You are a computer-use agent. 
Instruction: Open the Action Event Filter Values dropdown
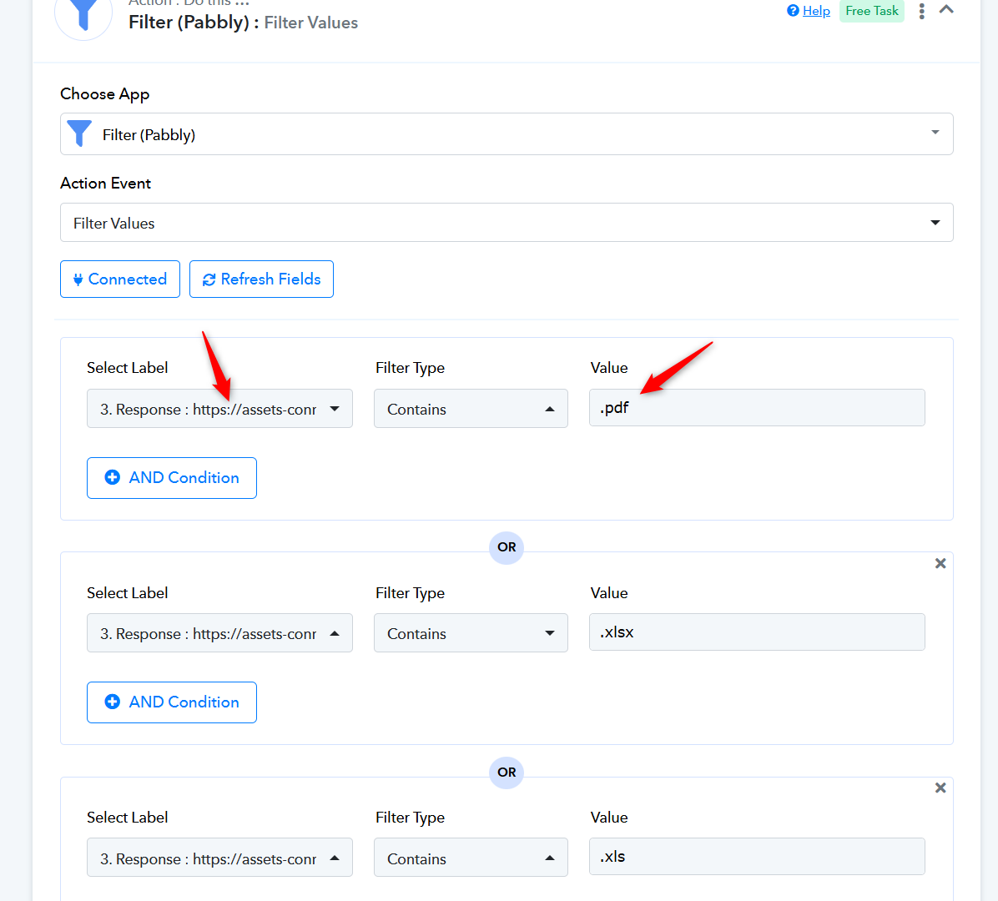click(507, 223)
